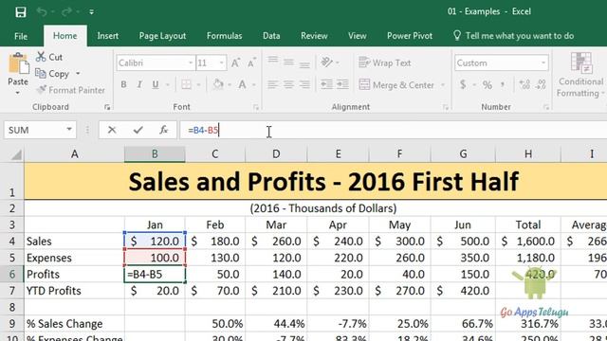
Task: Click the Cut button
Action: [49, 57]
